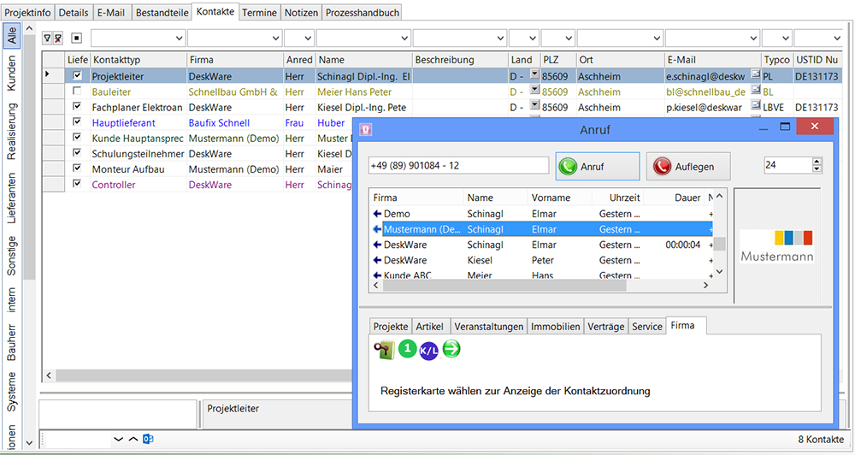The width and height of the screenshot is (855, 455).
Task: Click the Anruf dialog title bar icon
Action: click(366, 129)
